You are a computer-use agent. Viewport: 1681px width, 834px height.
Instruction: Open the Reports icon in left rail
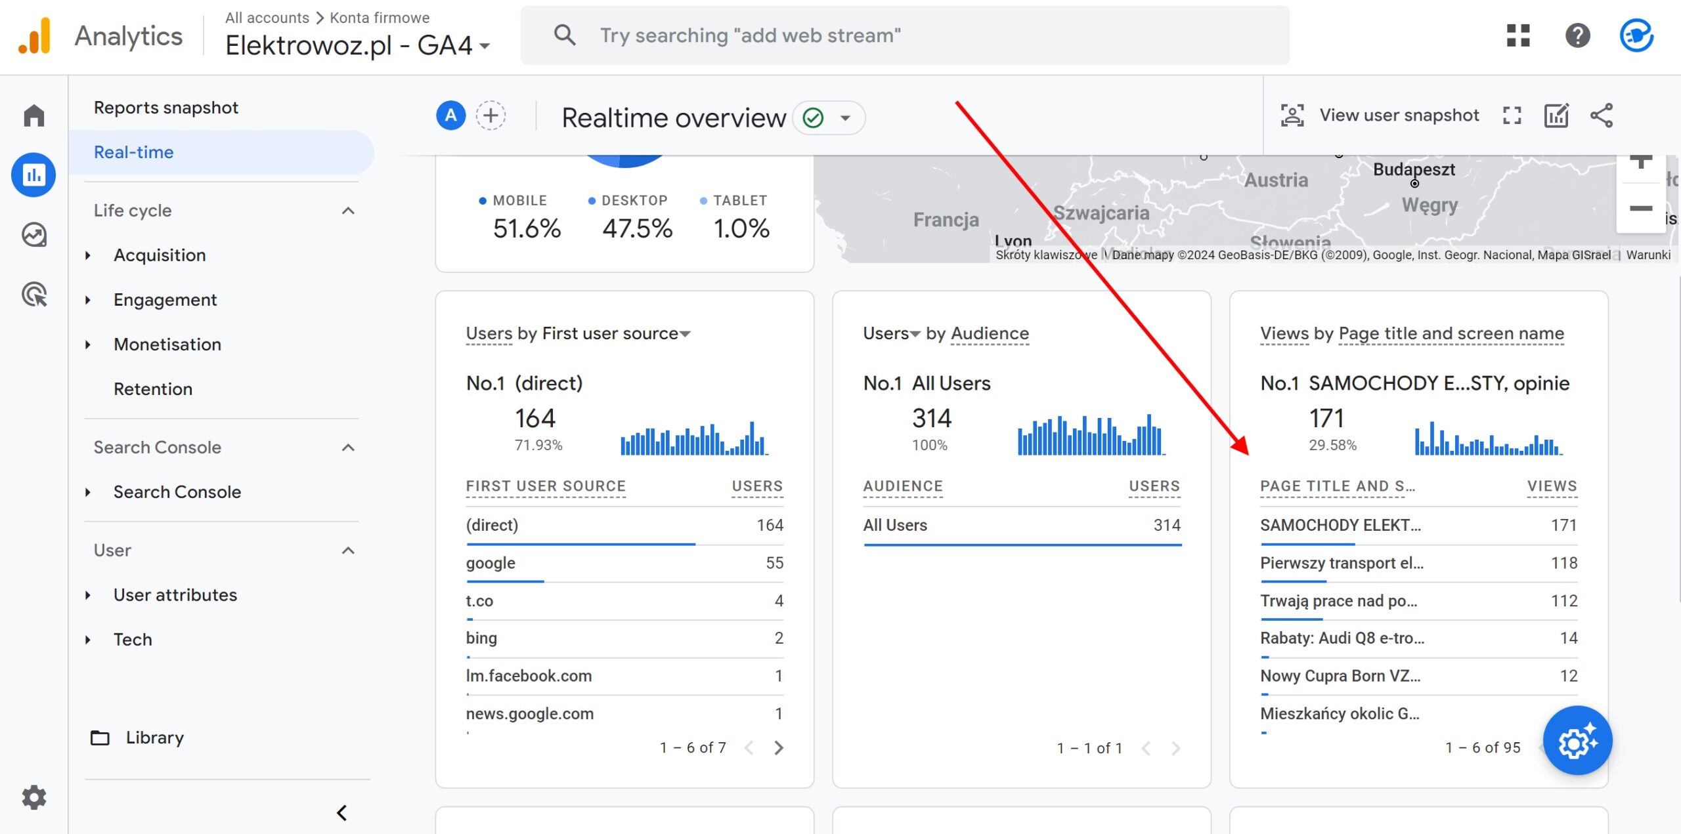pos(33,175)
